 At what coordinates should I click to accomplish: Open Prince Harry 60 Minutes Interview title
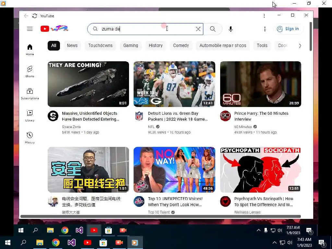tap(261, 116)
